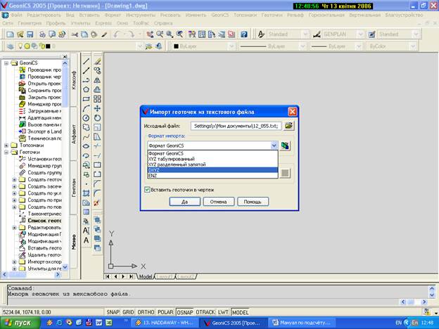Select the Arc draw tool

pos(87,108)
